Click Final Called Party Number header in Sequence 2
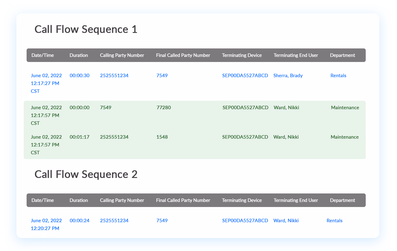This screenshot has width=397, height=251. click(183, 200)
